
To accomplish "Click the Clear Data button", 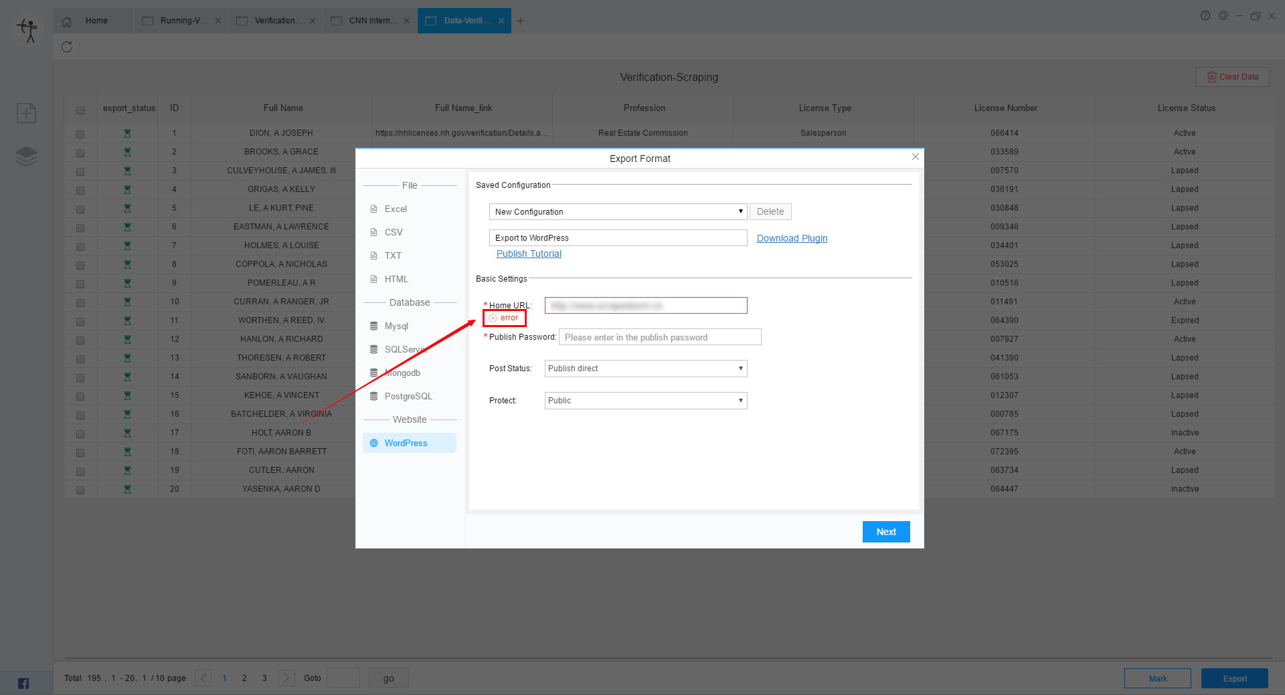I will tap(1233, 77).
